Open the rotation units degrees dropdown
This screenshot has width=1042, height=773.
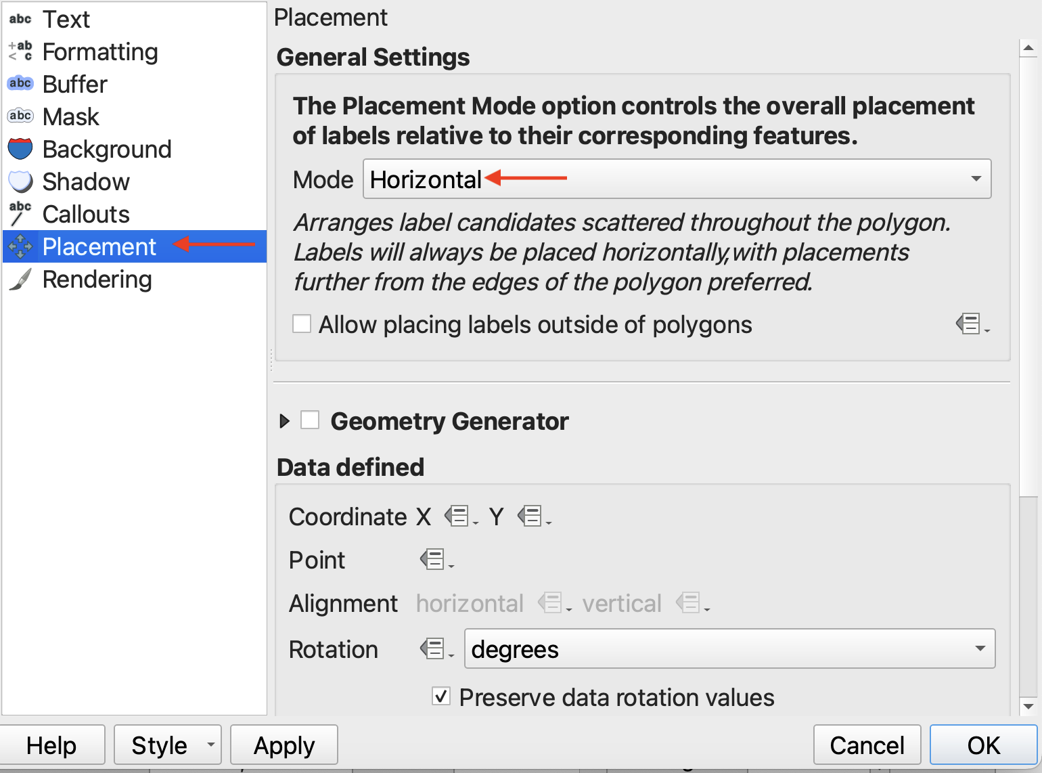729,649
